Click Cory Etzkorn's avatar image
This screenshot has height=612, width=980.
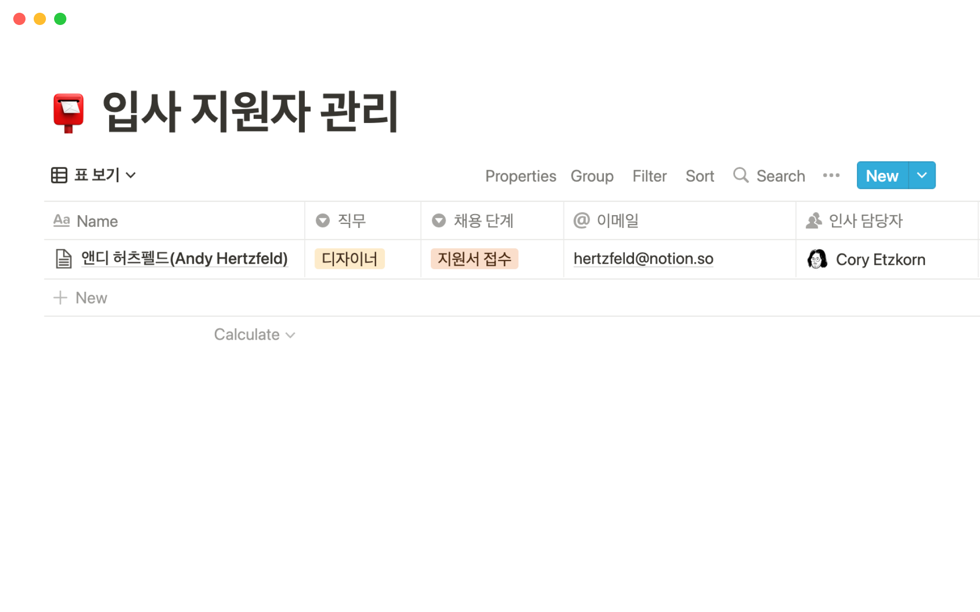click(x=817, y=259)
